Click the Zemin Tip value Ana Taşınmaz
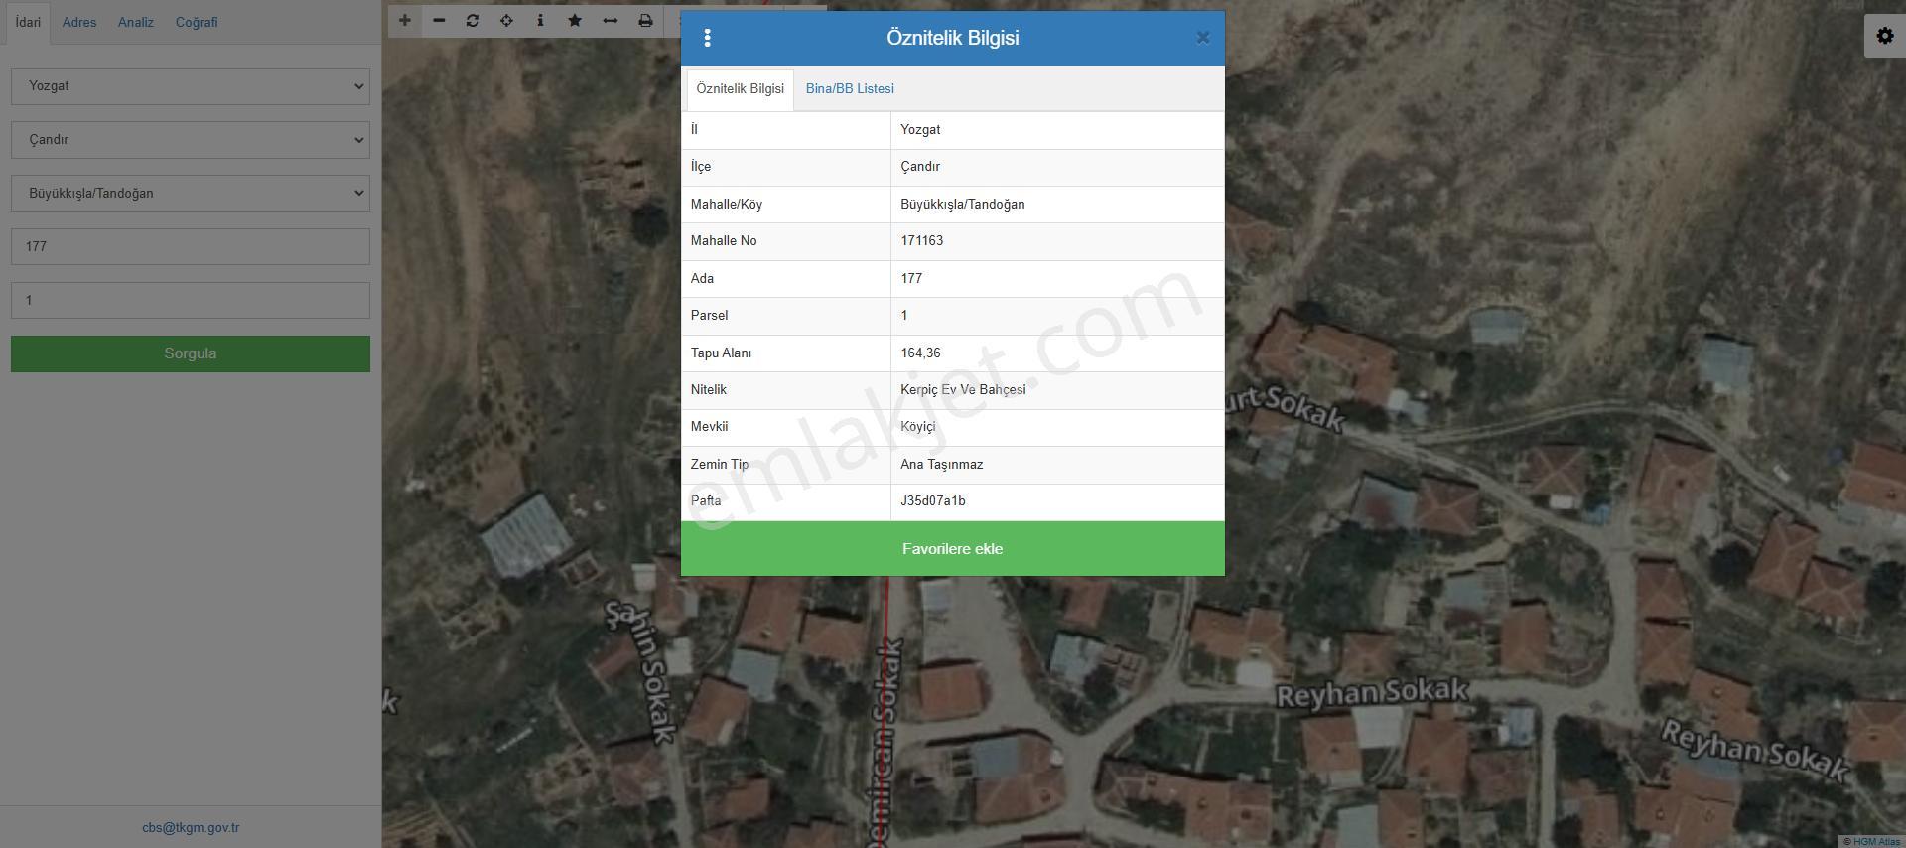This screenshot has height=848, width=1906. click(942, 465)
